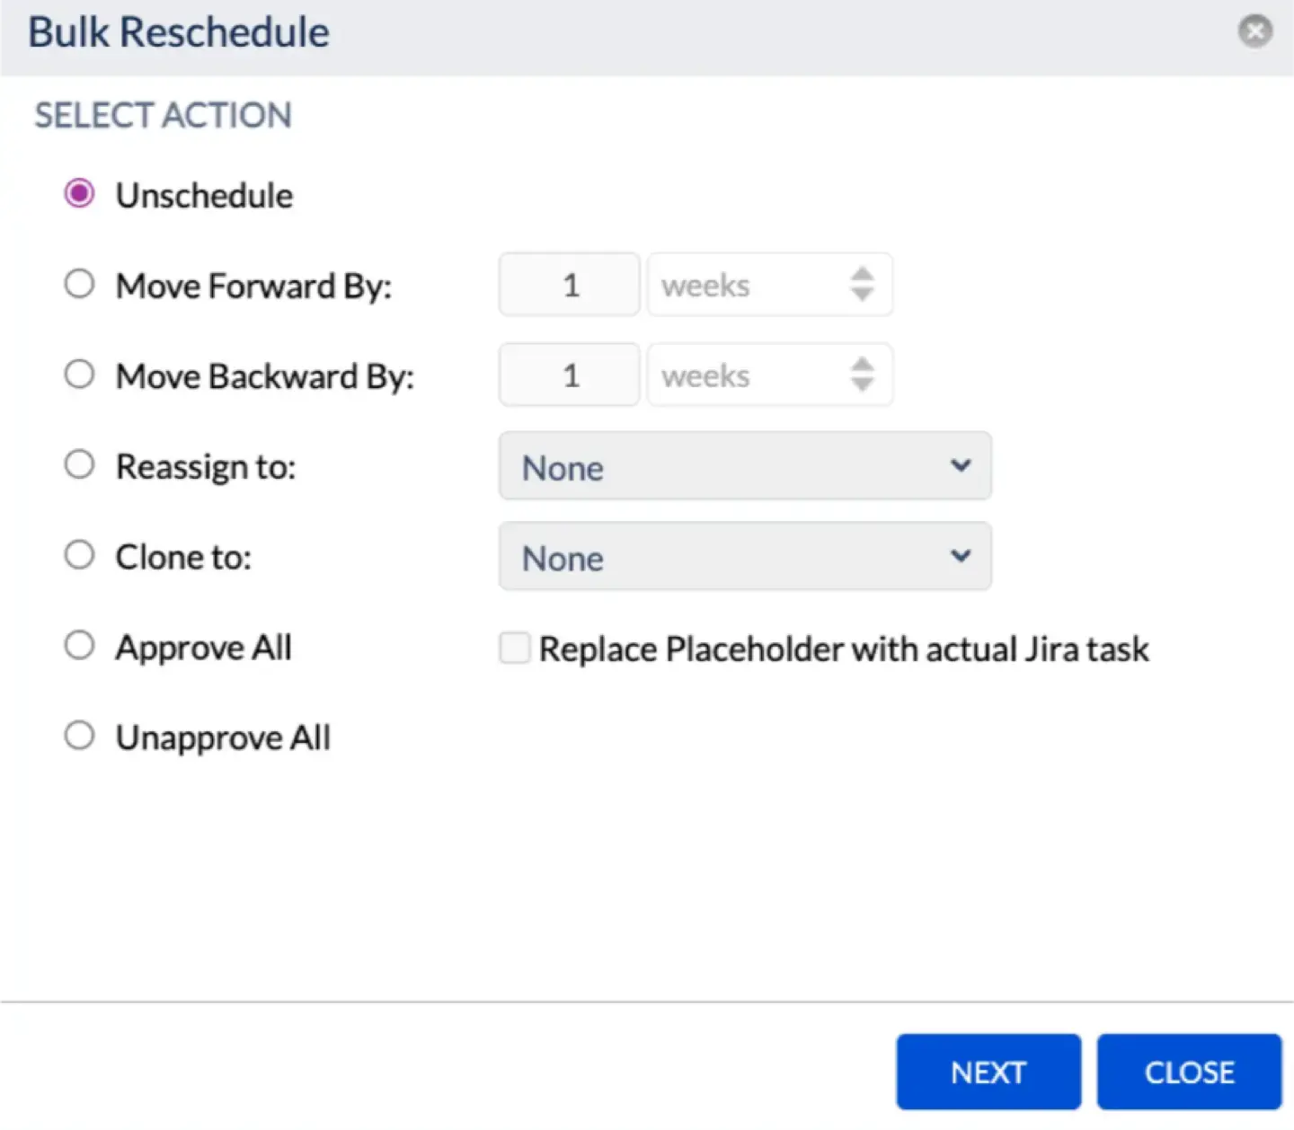Click the weeks stepper up arrow for Move Forward
1294x1130 pixels.
click(x=861, y=274)
